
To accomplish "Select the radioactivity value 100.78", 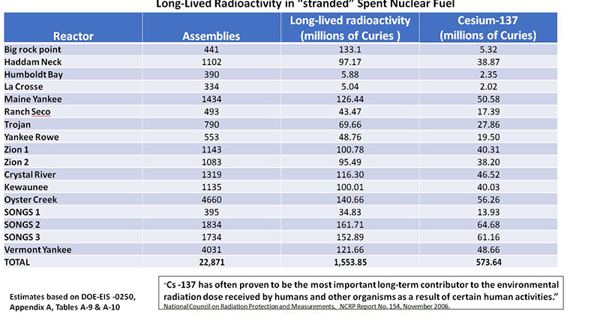I will coord(350,150).
